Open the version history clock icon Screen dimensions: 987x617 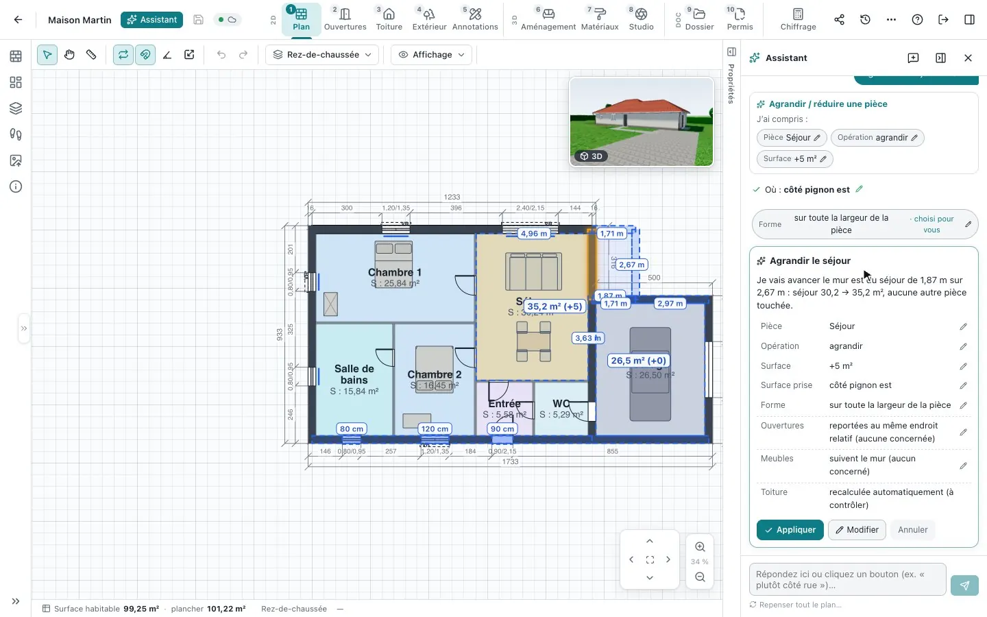click(x=865, y=20)
